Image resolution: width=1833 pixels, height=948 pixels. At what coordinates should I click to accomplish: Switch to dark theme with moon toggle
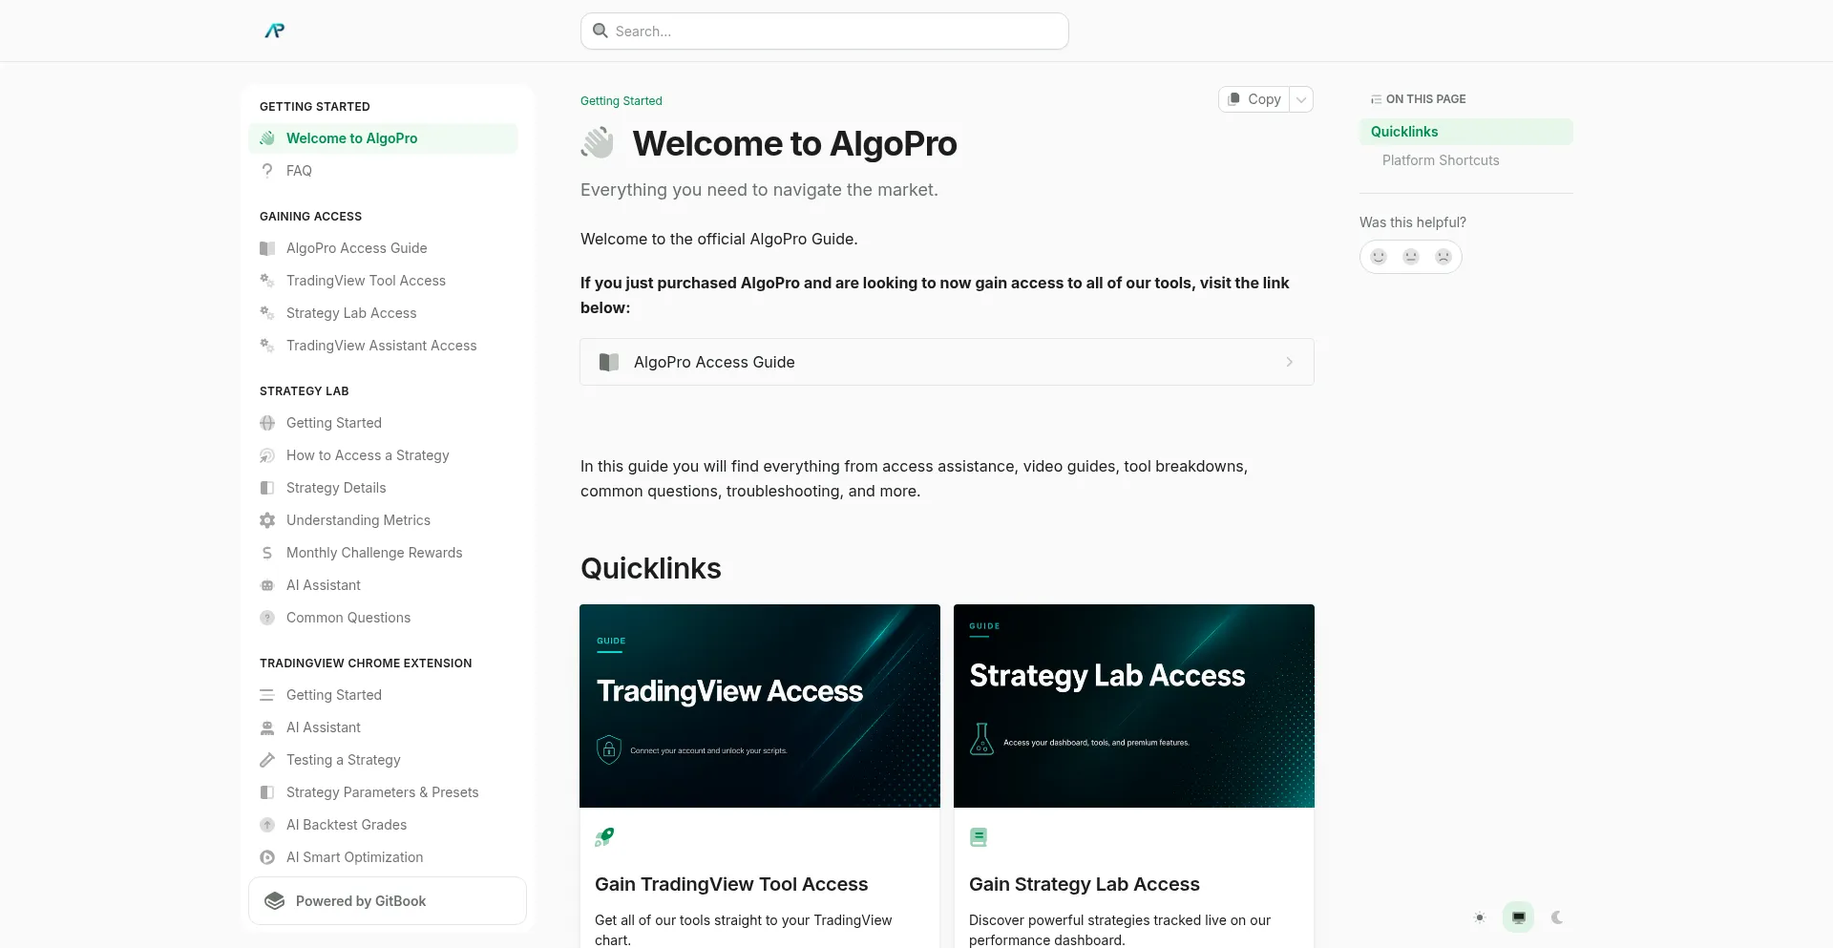(1557, 917)
